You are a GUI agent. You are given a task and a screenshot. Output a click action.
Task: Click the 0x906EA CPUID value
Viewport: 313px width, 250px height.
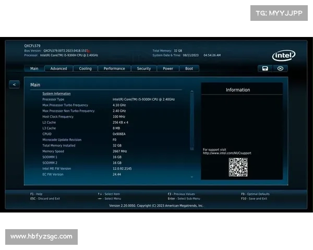point(119,134)
